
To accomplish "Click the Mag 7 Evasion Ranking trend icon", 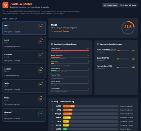I will (x=52, y=102).
